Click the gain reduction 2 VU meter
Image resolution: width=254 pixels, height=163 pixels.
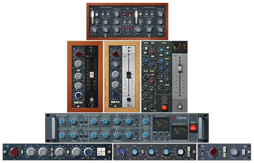(x=179, y=132)
